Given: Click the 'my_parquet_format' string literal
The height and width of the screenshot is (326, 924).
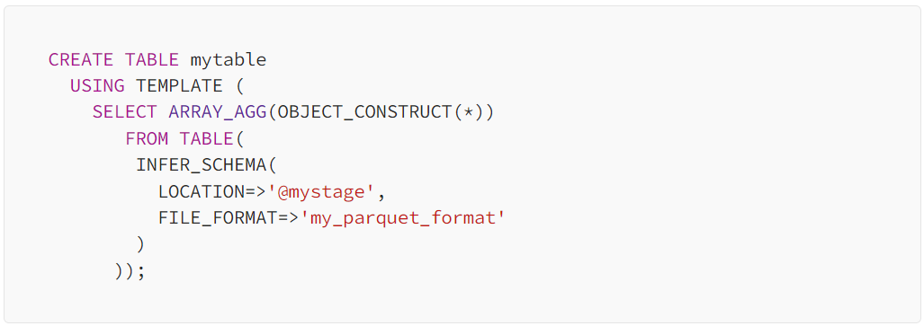Looking at the screenshot, I should pyautogui.click(x=403, y=219).
